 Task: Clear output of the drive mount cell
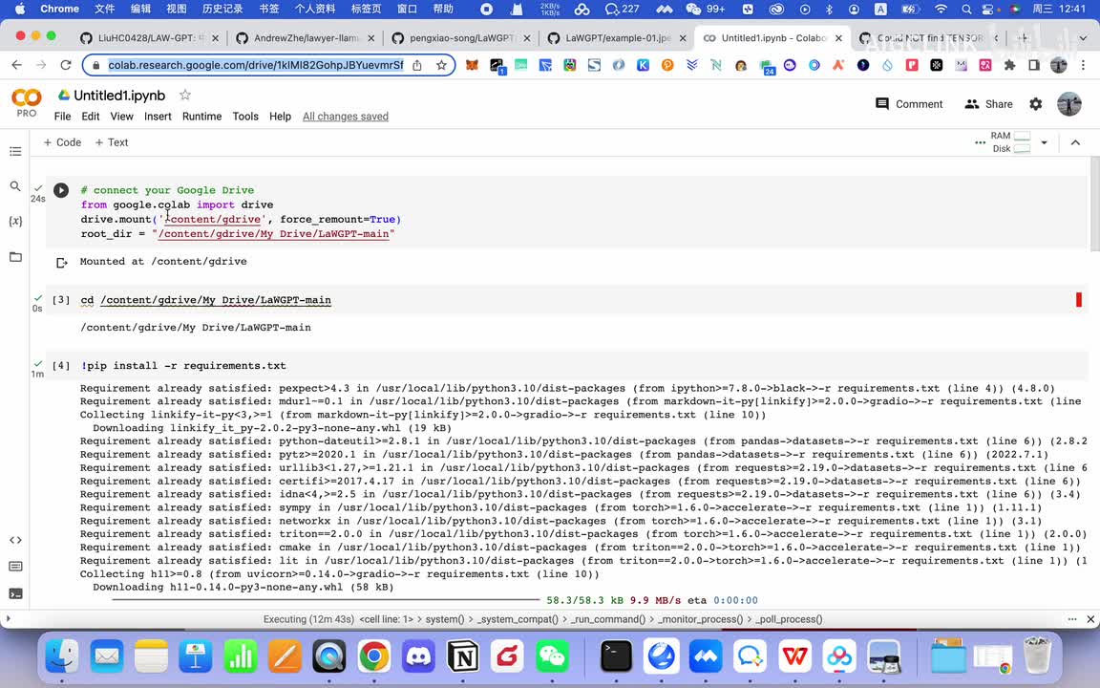(61, 262)
